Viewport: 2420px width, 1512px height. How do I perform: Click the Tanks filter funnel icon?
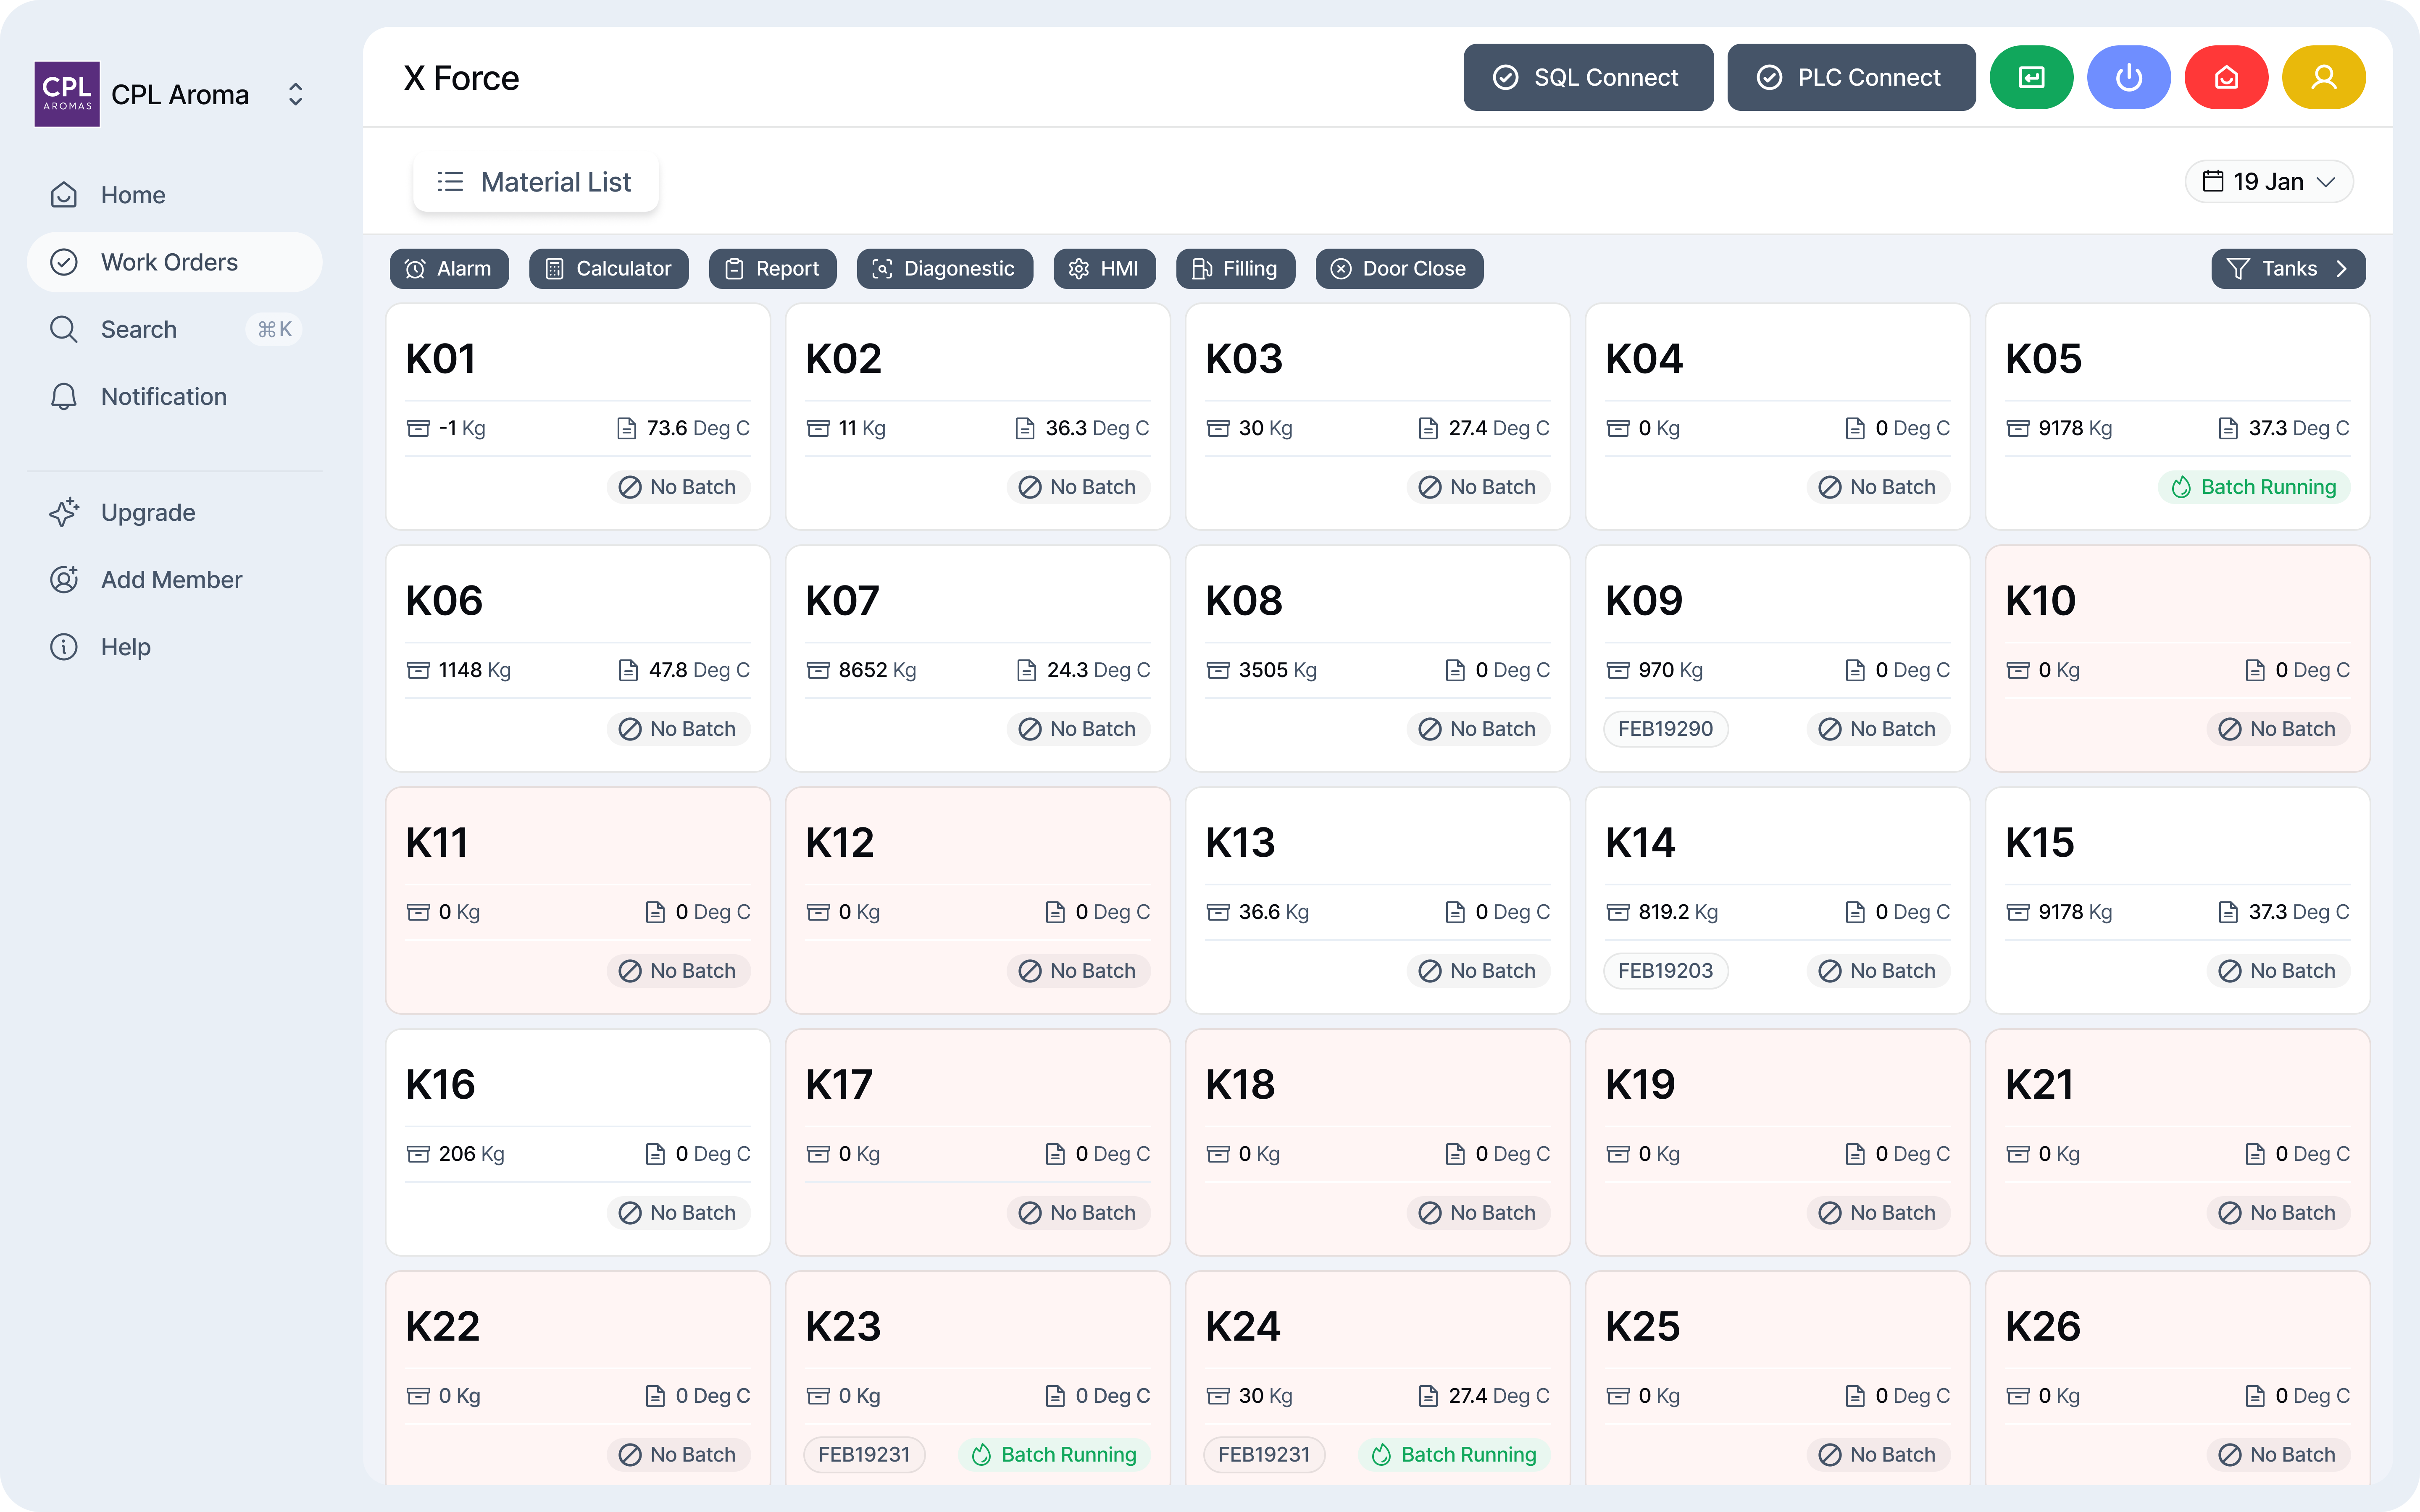pos(2238,269)
